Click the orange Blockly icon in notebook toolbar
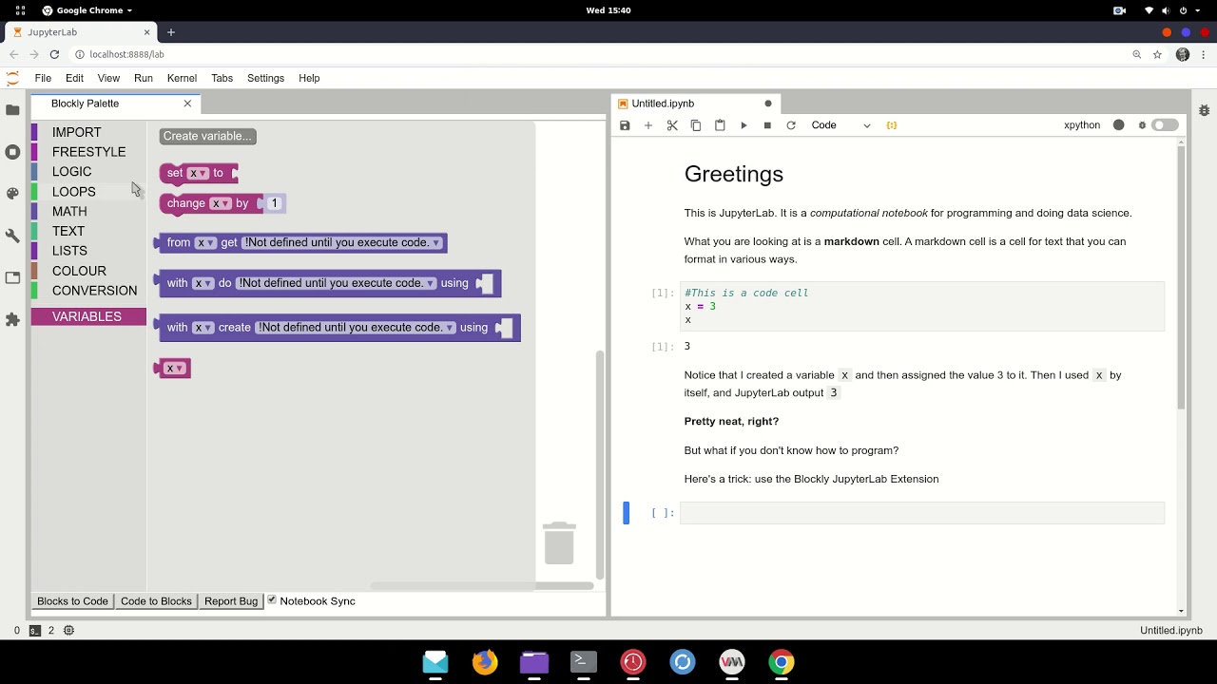The width and height of the screenshot is (1217, 684). [892, 125]
